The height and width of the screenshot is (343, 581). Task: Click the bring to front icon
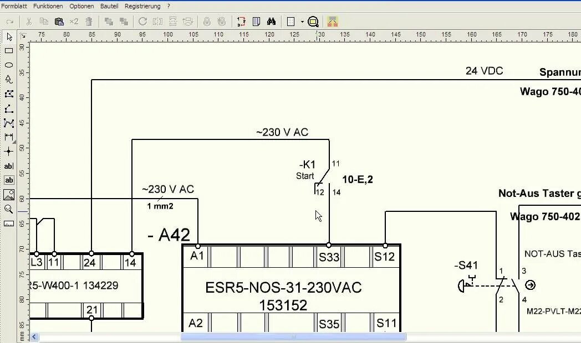(x=109, y=22)
